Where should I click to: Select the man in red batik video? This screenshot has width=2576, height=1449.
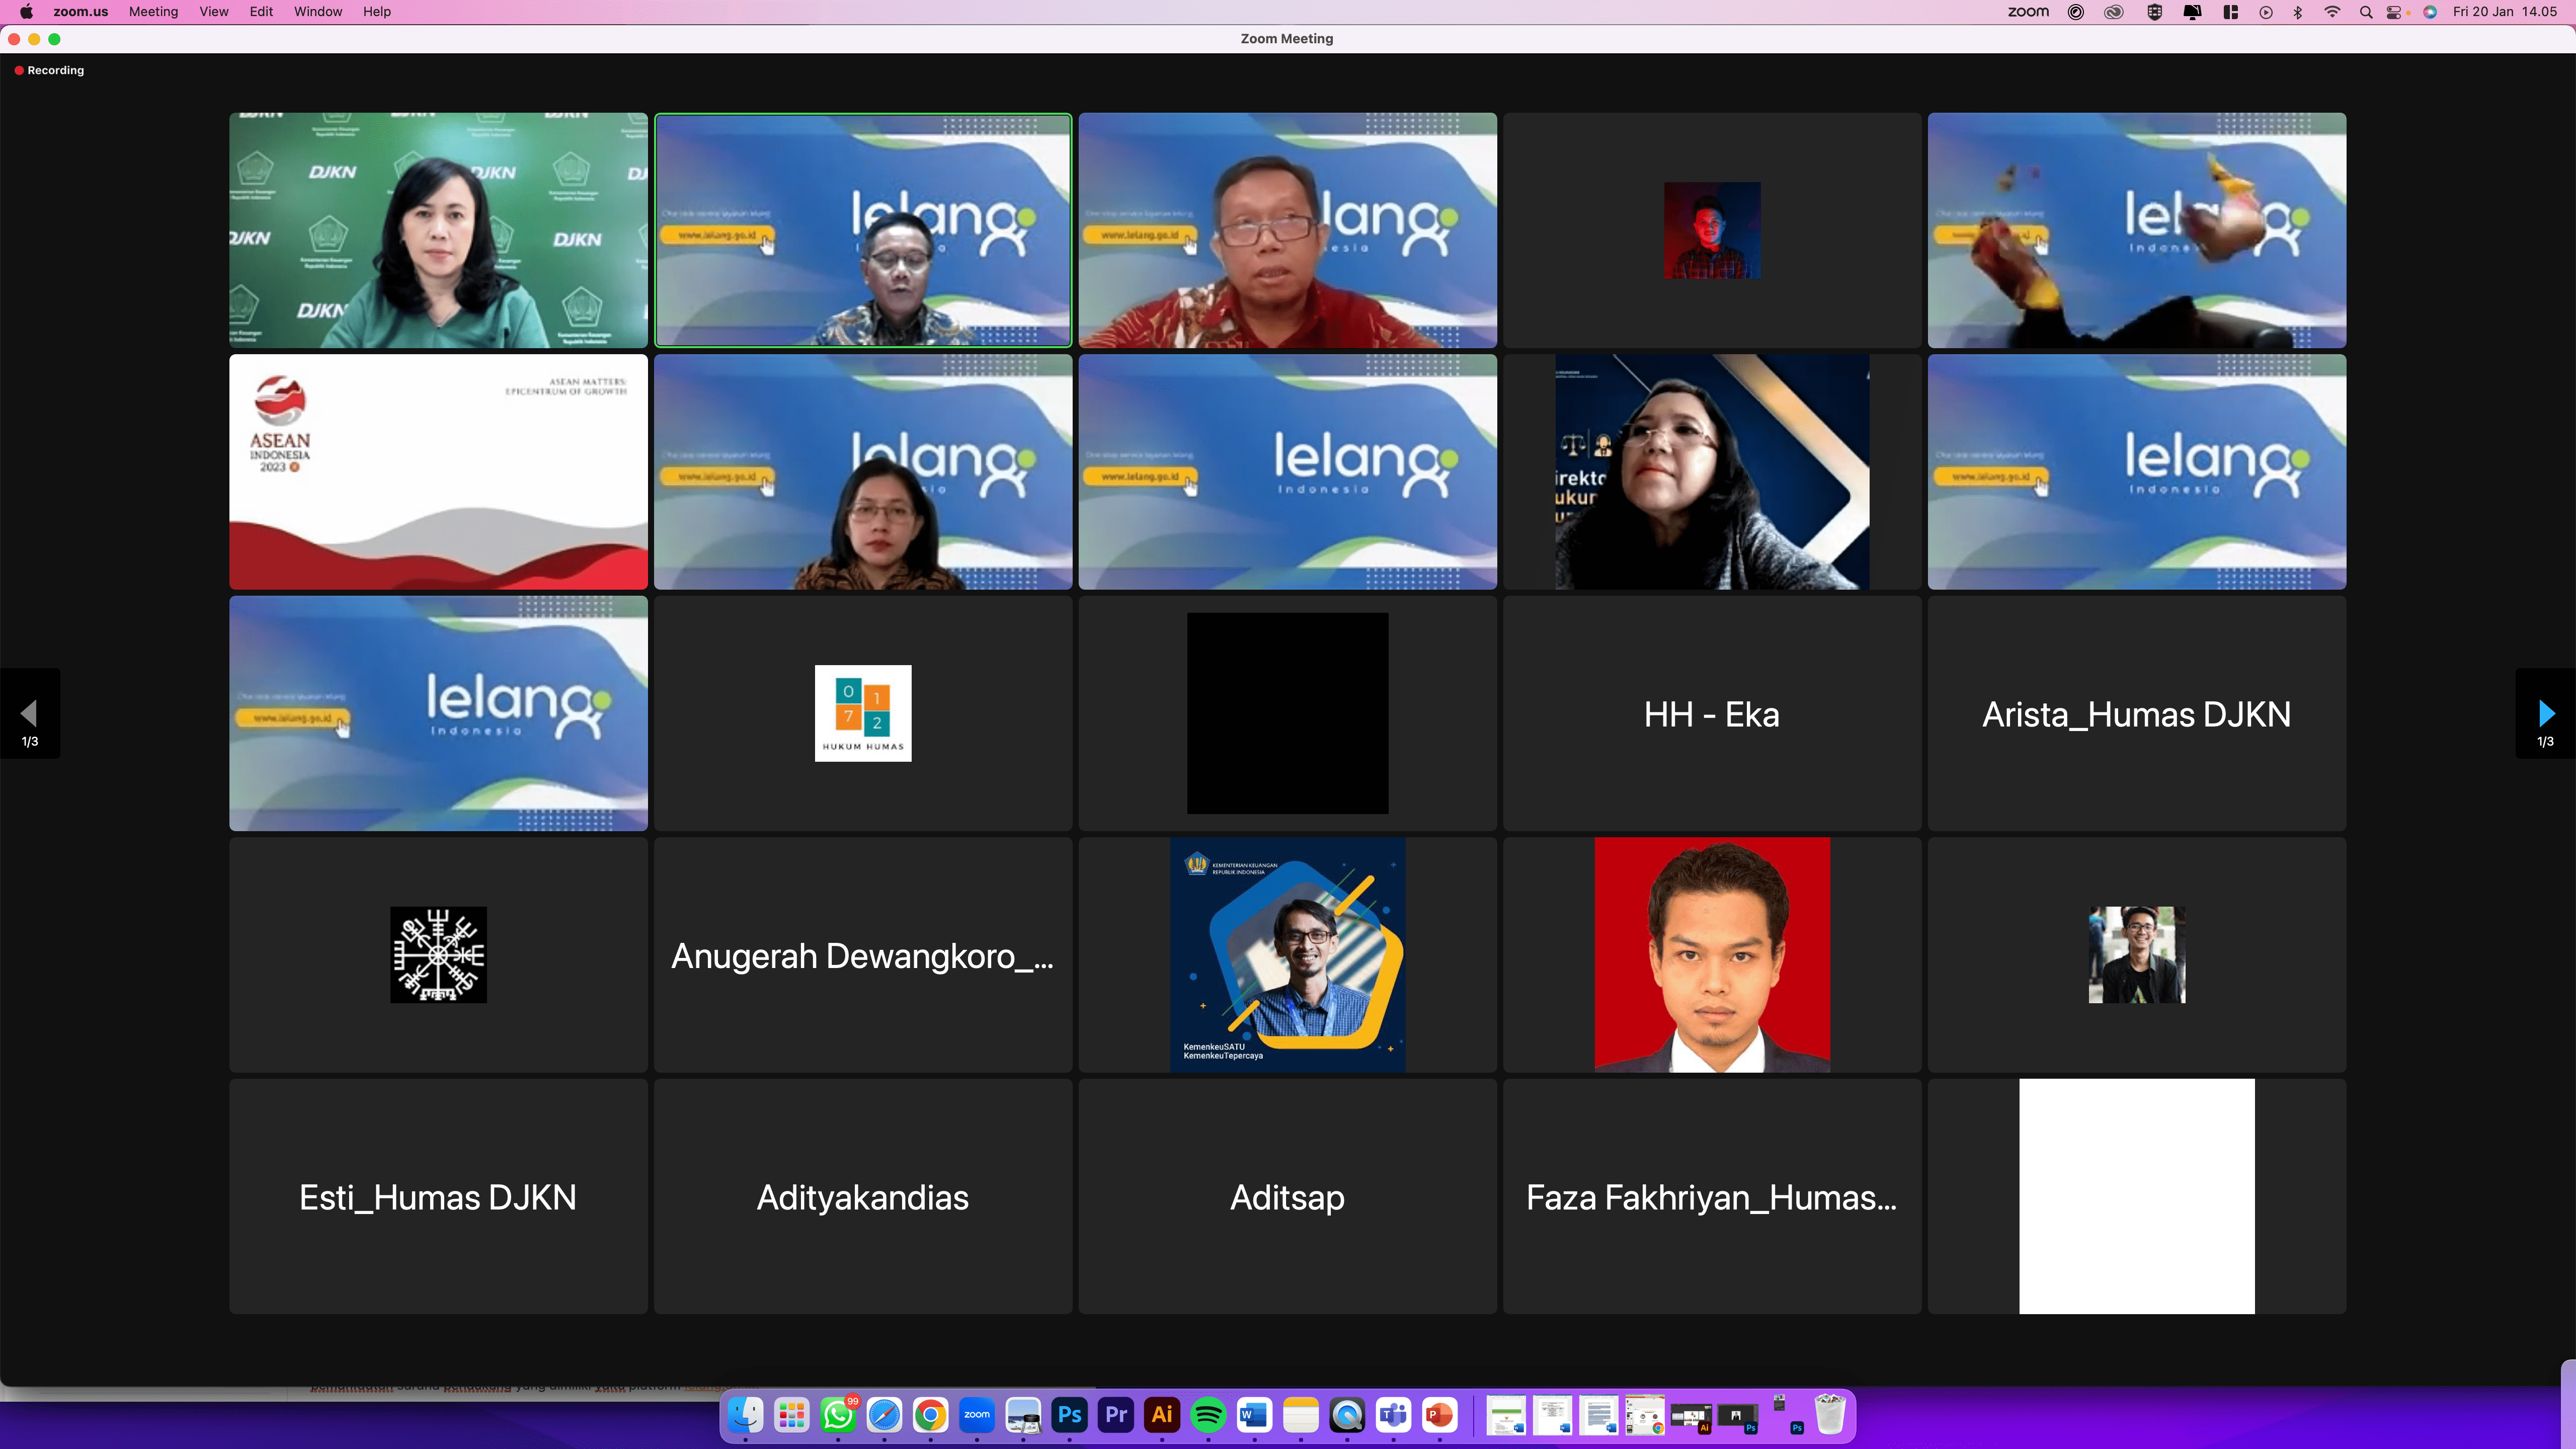[1287, 230]
